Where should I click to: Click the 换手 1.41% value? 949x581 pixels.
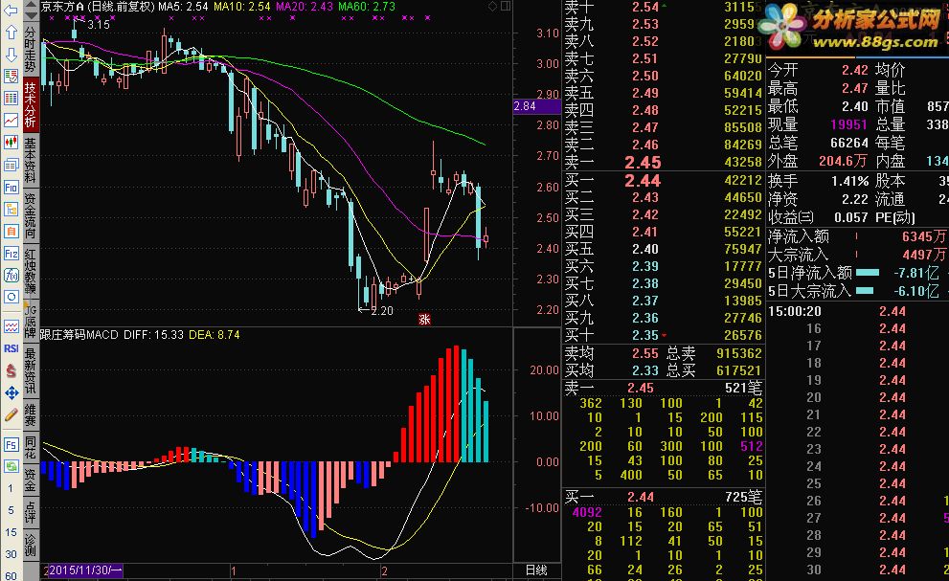click(x=850, y=181)
